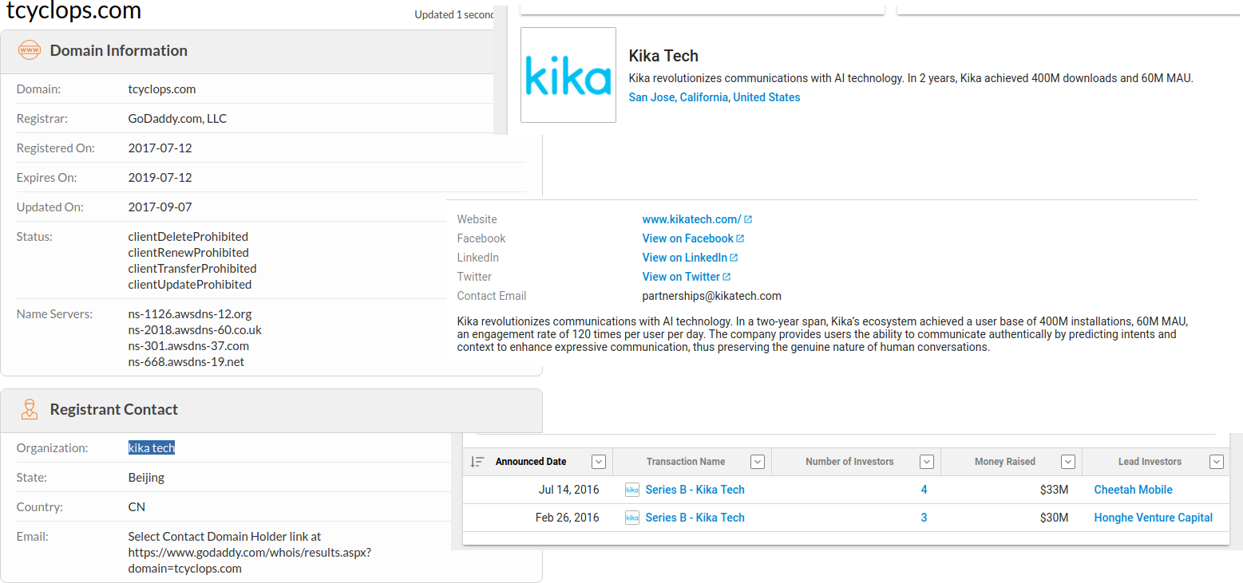Open the Transaction Name column dropdown

tap(758, 462)
